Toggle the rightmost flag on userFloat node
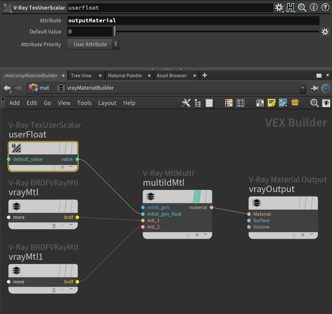The image size is (332, 314). click(74, 148)
